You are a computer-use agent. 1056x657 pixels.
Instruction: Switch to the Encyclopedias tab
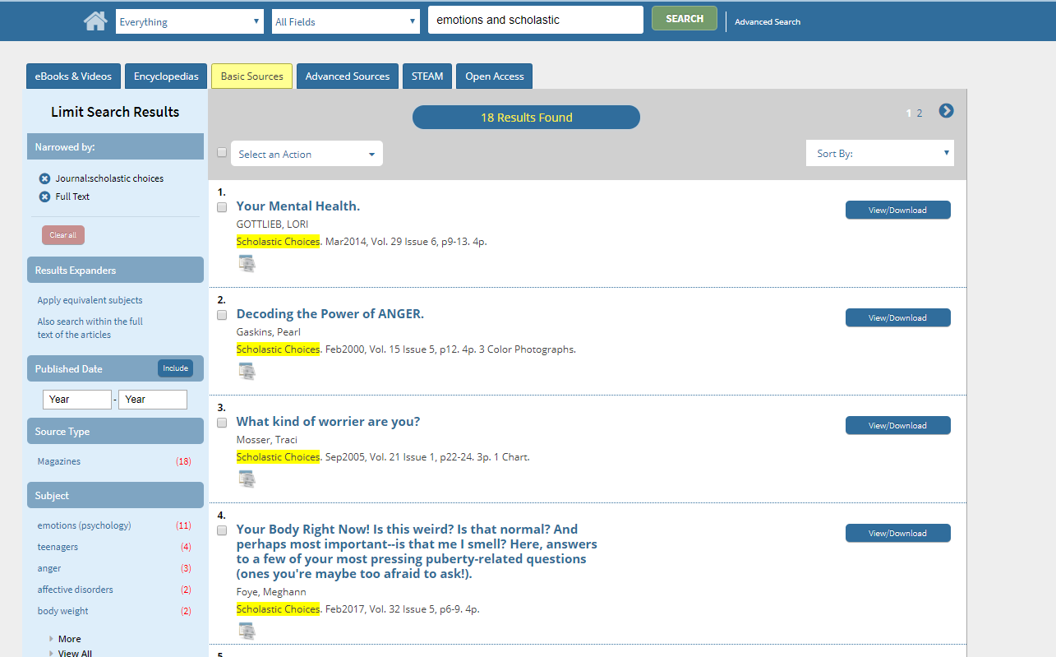166,76
